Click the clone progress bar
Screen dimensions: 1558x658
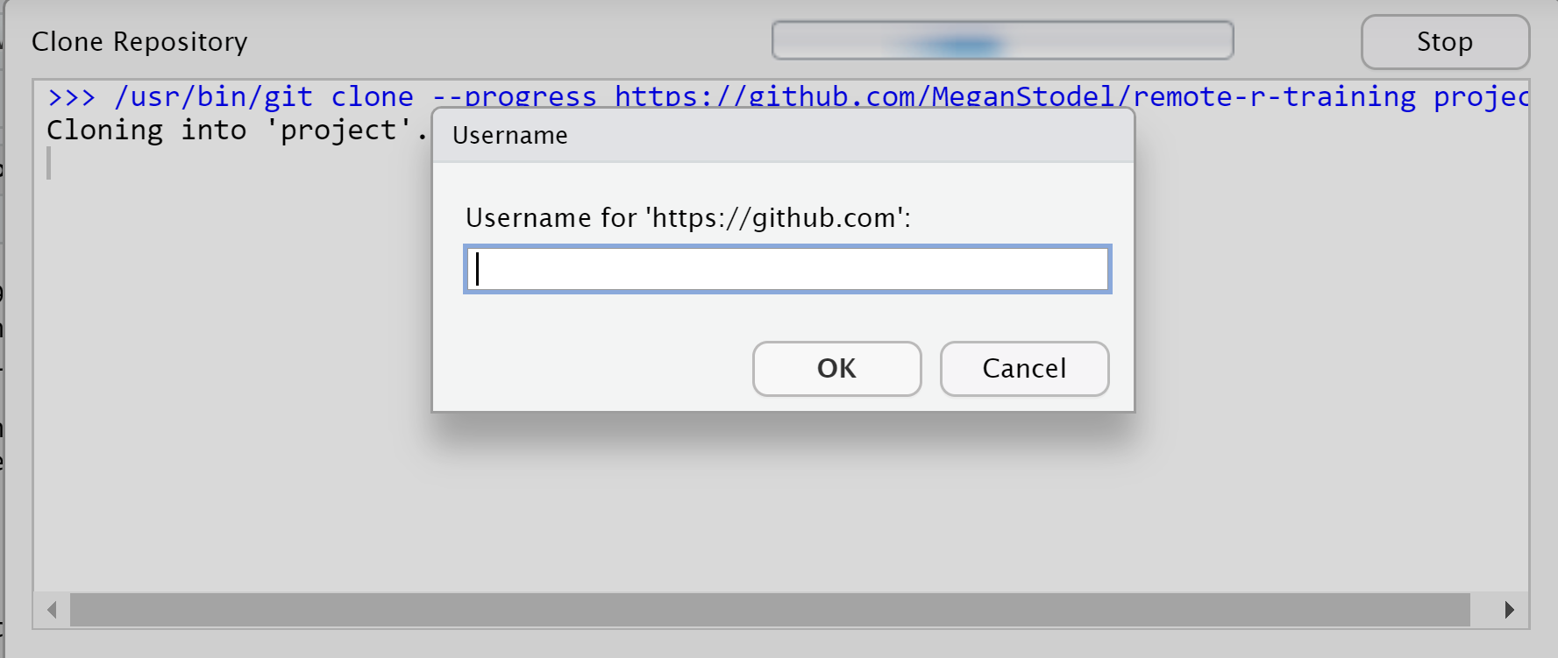[x=1002, y=40]
